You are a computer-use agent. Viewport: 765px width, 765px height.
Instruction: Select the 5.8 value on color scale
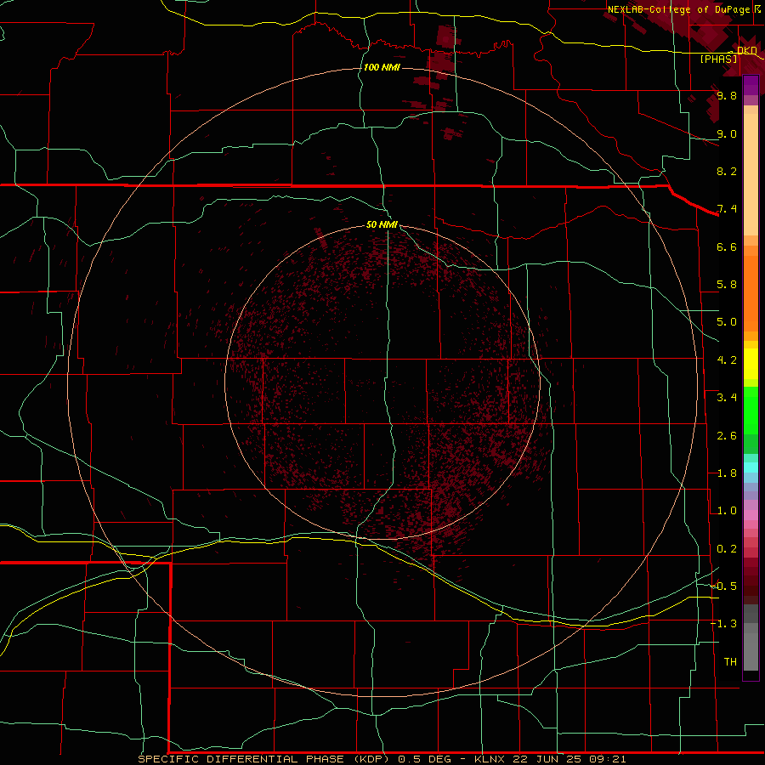click(727, 285)
